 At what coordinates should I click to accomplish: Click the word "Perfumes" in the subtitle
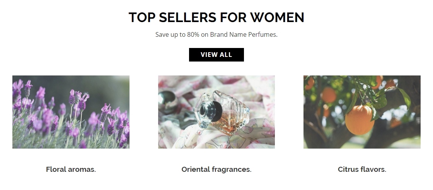coord(264,34)
